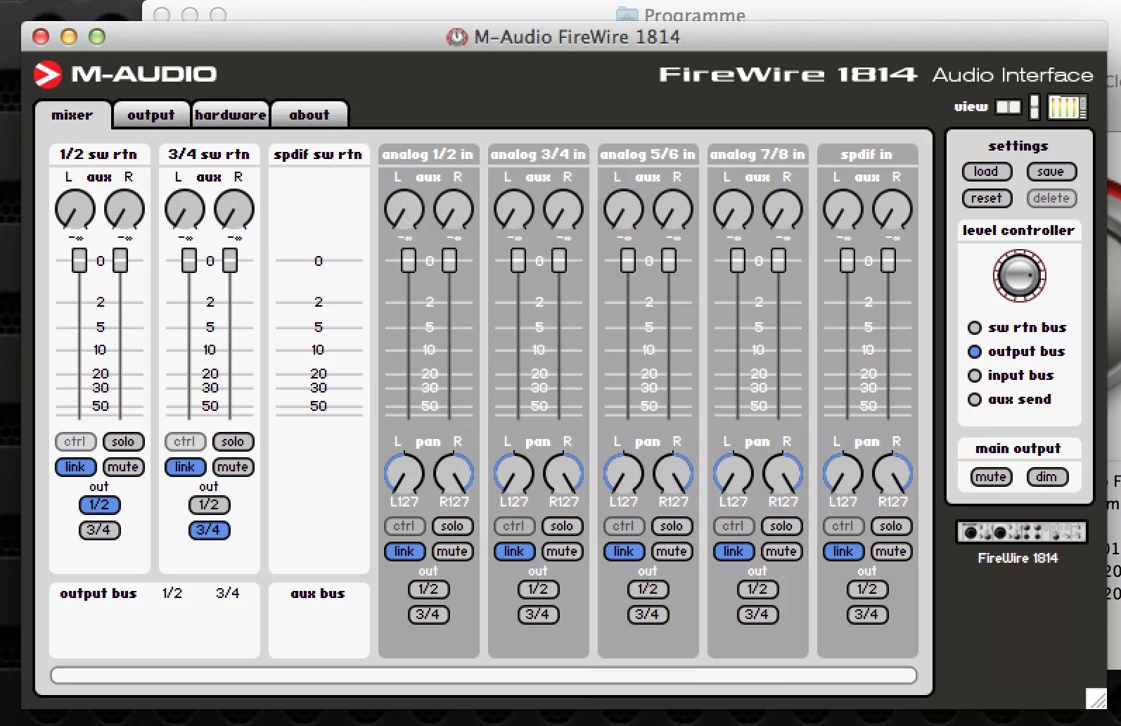Click the analog 5/6 in left aux knob
The image size is (1121, 726).
[624, 210]
